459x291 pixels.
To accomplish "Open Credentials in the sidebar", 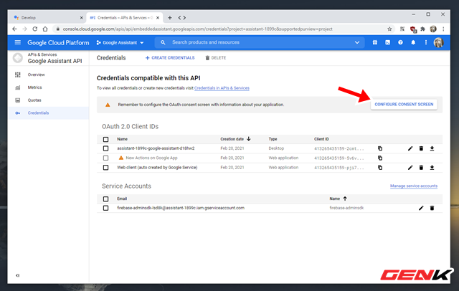I will coord(48,113).
